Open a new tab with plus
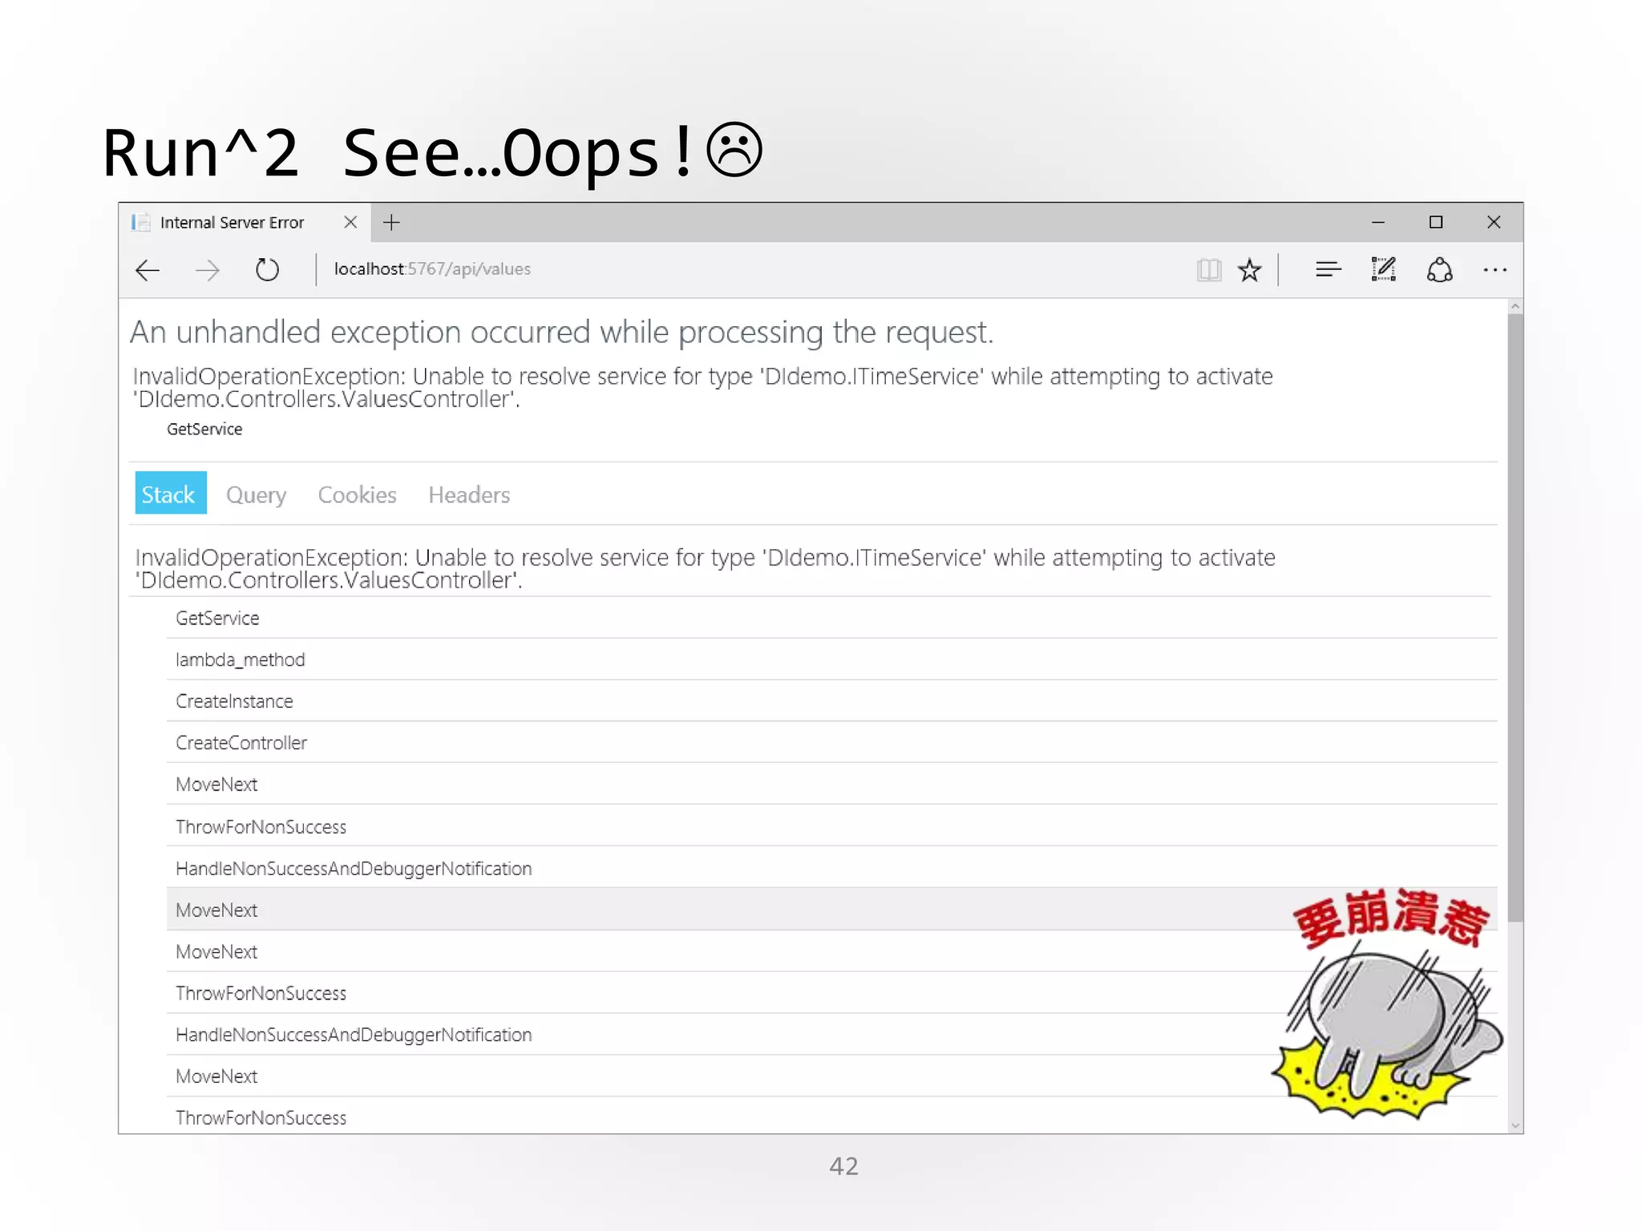1642x1231 pixels. pyautogui.click(x=391, y=223)
